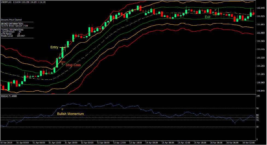The image size is (267, 145).
Task: Click 112.045 on the price axis
Action: coord(260,8)
